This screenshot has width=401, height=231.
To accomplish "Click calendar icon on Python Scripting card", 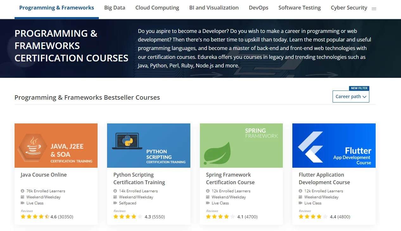I will pyautogui.click(x=115, y=197).
